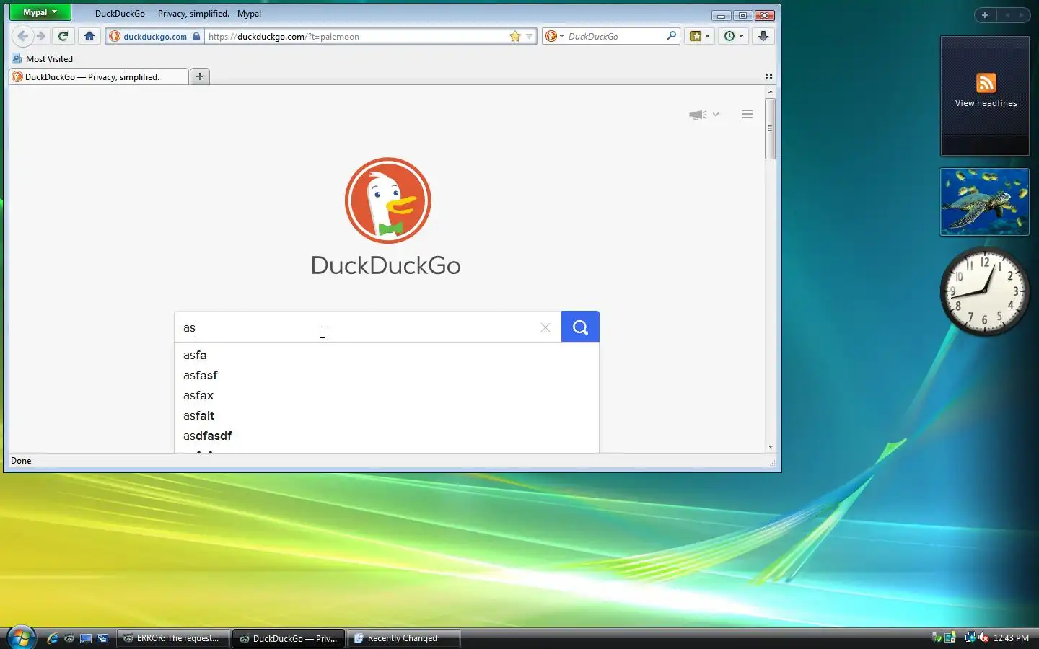Switch to 'DuckDuckGo — Priv...' taskbar button
1039x649 pixels.
tap(289, 638)
